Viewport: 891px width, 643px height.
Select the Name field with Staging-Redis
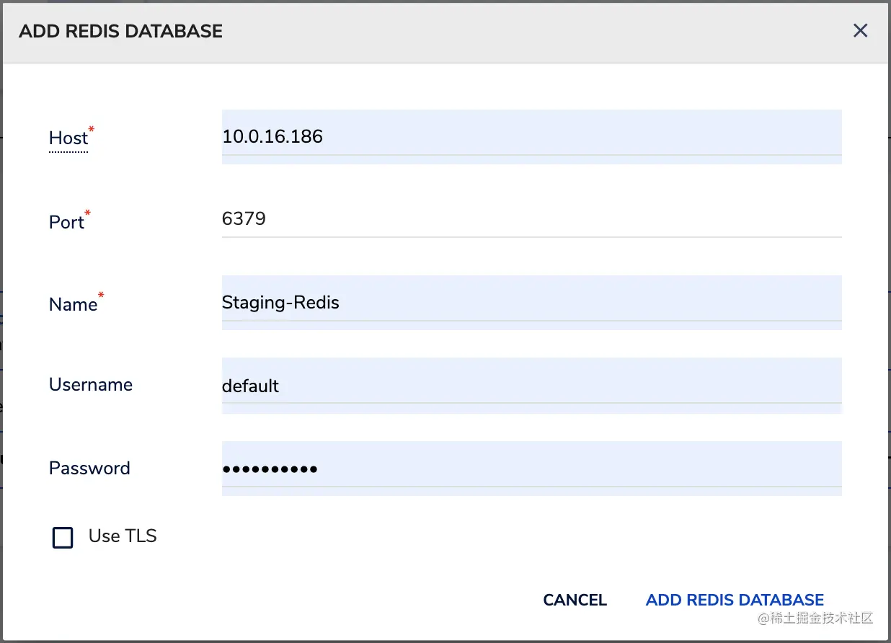tap(531, 302)
